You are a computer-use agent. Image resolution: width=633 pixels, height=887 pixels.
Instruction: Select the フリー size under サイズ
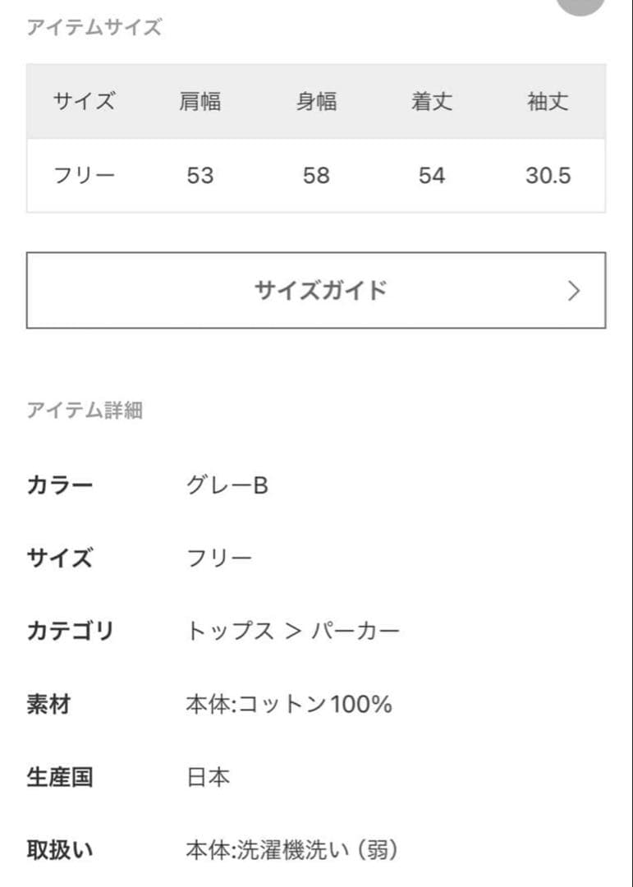click(220, 558)
